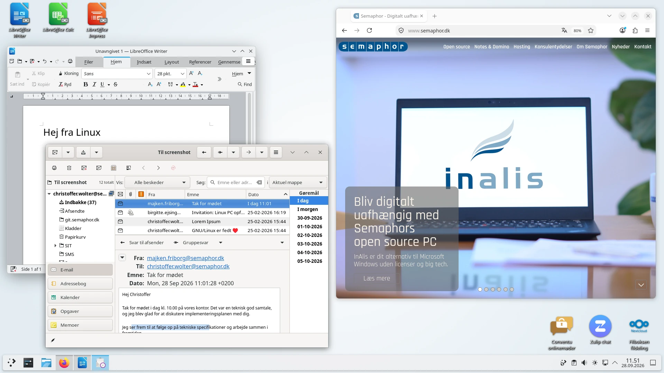This screenshot has width=664, height=373.
Task: Click the Italic icon in Writer
Action: 94,84
